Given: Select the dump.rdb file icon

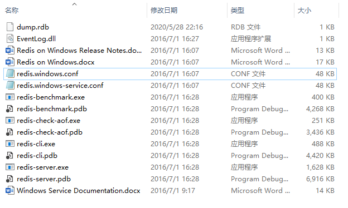Looking at the screenshot, I should (10, 27).
